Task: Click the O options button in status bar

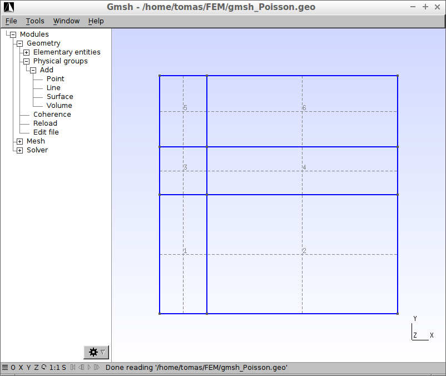Action: coord(13,368)
